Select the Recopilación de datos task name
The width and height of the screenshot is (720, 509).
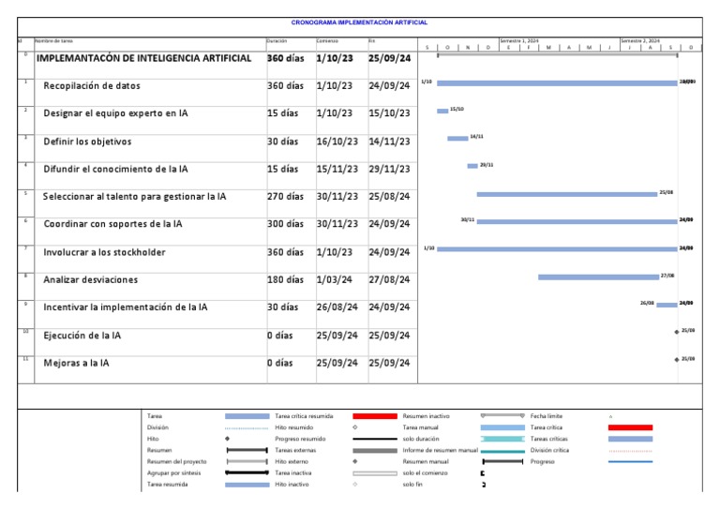(92, 86)
